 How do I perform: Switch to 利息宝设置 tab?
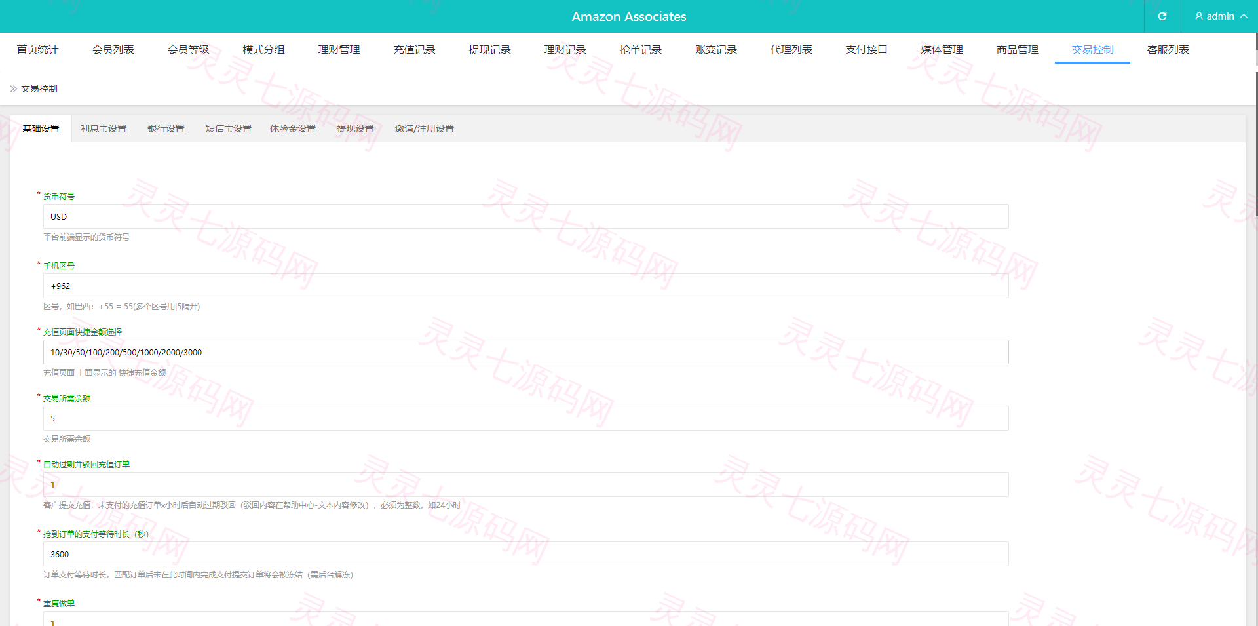(x=104, y=128)
